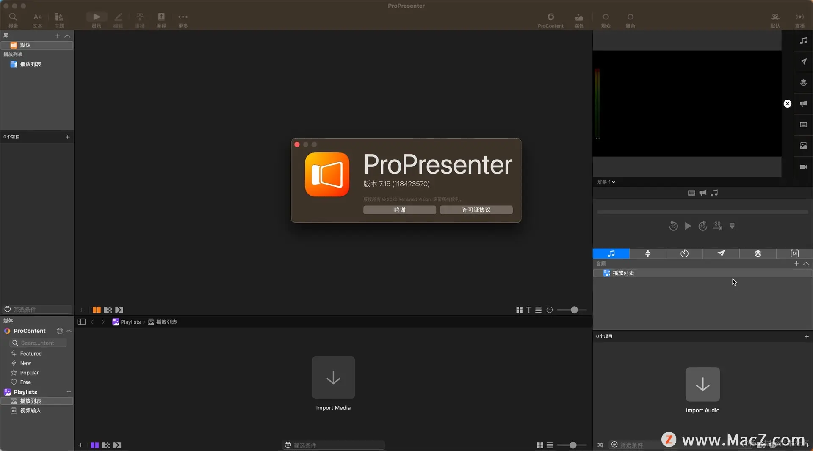Image resolution: width=813 pixels, height=451 pixels.
Task: Click the 直播 live broadcast icon
Action: 800,19
